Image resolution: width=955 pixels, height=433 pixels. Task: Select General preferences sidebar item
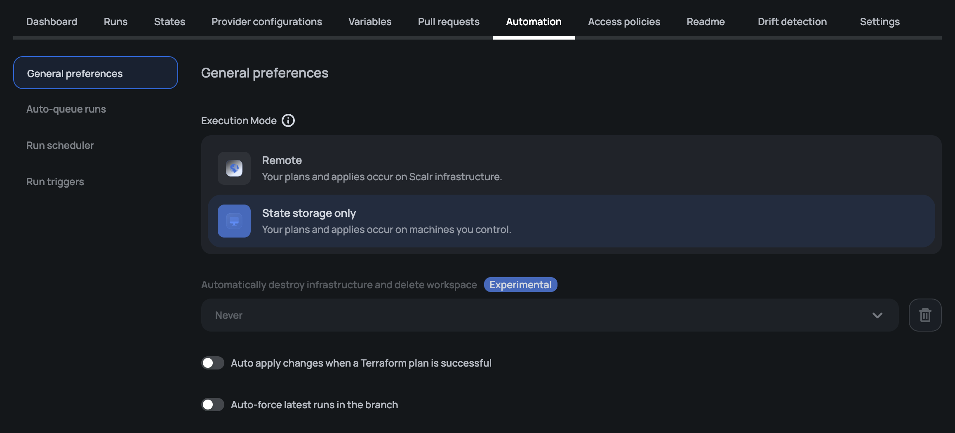click(x=95, y=73)
